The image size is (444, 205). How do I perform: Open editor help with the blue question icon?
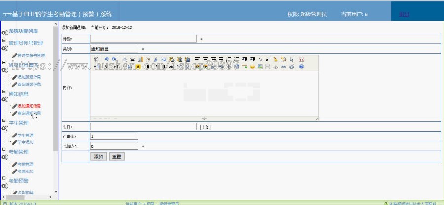(x=301, y=67)
